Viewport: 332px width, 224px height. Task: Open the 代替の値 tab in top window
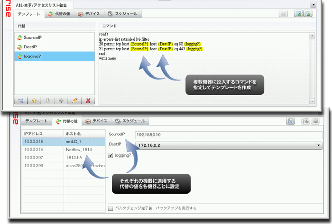coord(59,14)
